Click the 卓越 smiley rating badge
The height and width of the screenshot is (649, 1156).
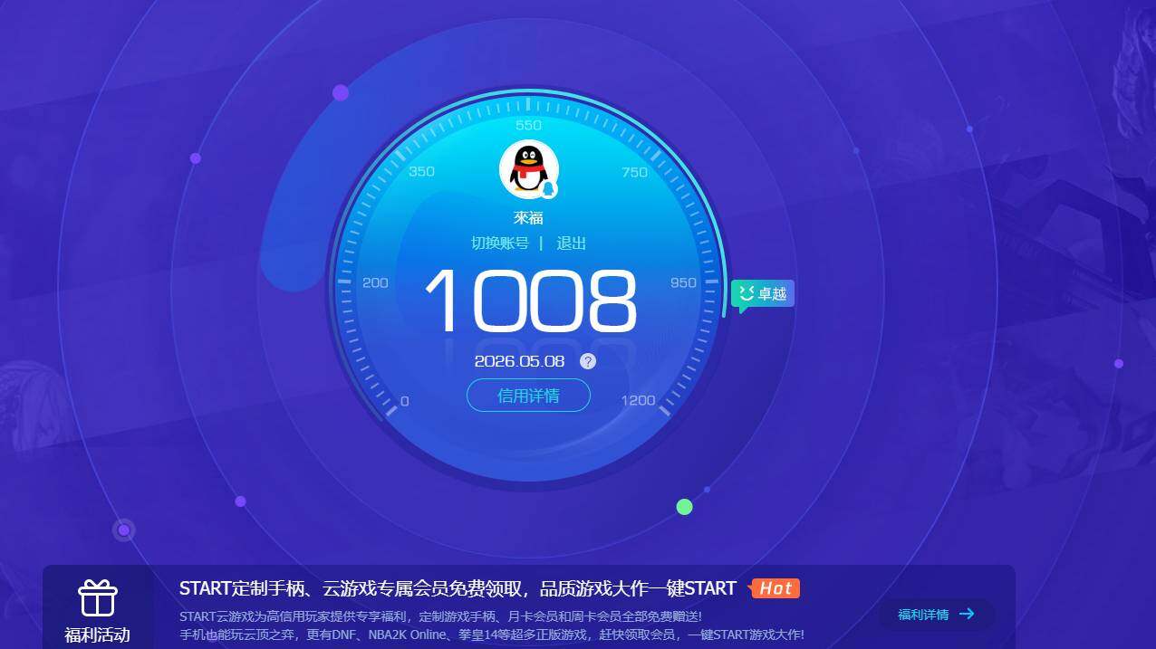[x=763, y=294]
